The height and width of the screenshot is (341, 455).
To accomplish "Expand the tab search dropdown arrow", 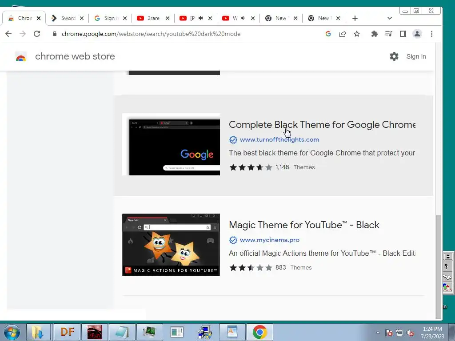I will [x=389, y=18].
